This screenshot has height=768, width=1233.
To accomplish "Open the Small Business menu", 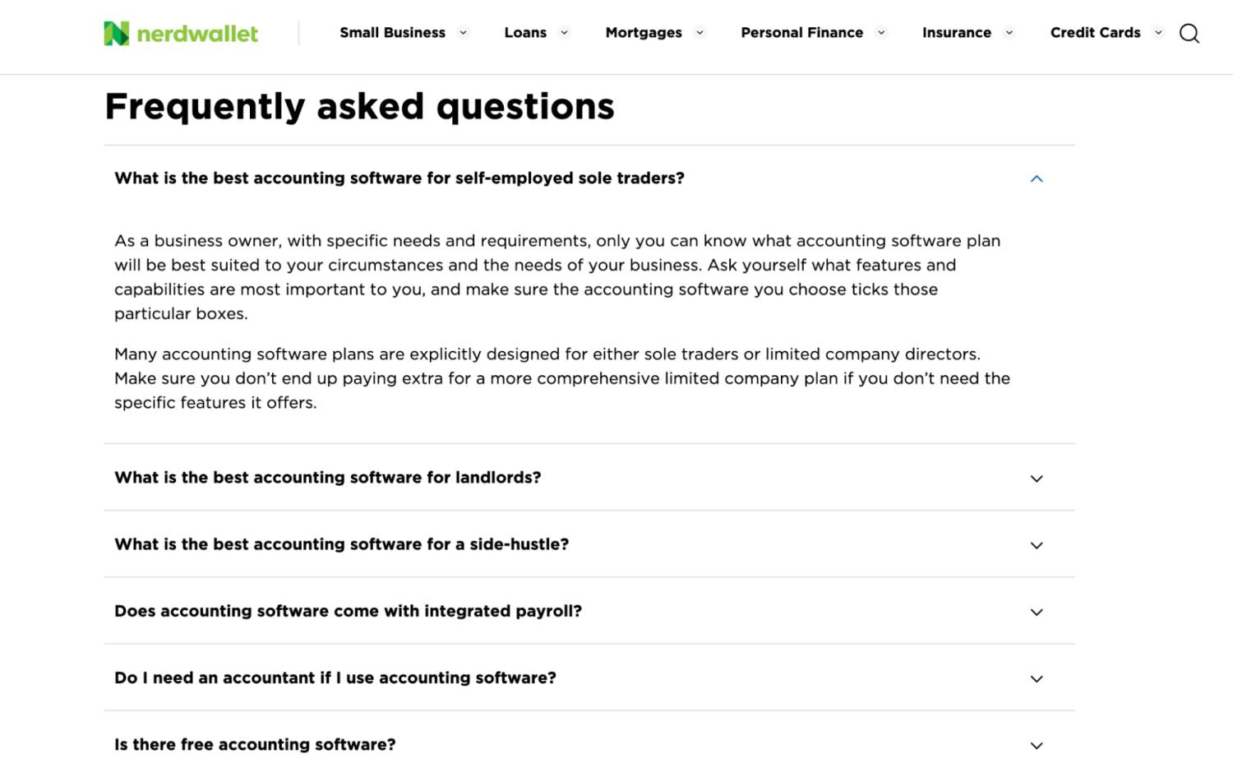I will point(392,33).
